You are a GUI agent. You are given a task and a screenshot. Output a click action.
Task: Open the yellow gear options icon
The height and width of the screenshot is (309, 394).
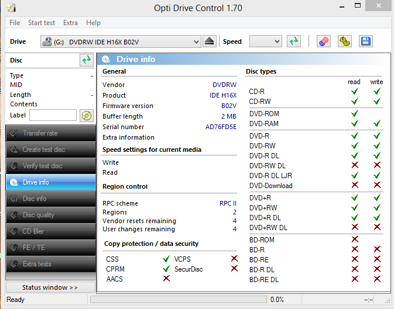click(344, 41)
